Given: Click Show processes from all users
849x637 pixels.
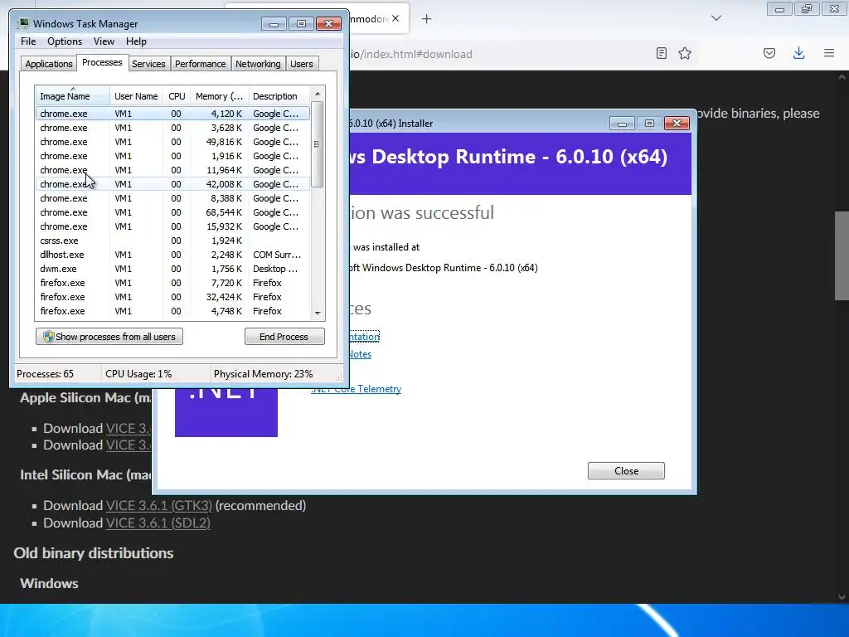Looking at the screenshot, I should click(109, 337).
